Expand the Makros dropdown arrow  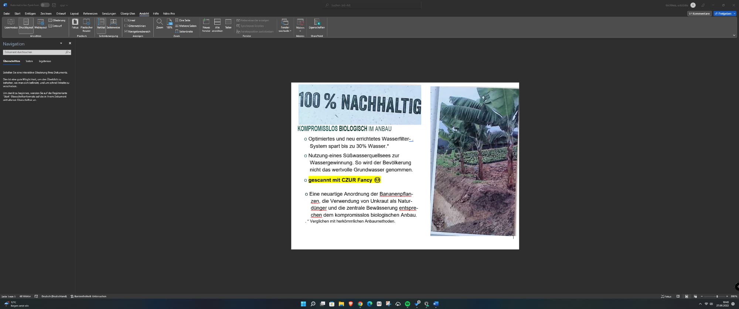[300, 31]
